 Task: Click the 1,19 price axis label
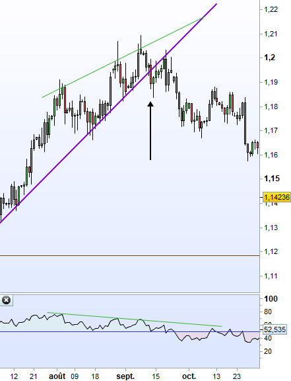(271, 82)
